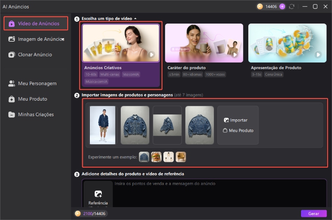Select the front denim jacket image
The width and height of the screenshot is (332, 220).
pos(135,125)
